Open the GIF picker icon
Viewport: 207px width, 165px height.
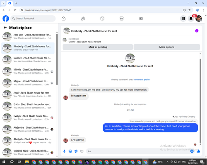(x=82, y=151)
